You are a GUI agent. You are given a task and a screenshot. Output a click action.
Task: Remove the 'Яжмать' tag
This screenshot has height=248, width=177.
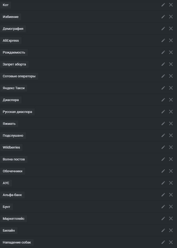(171, 123)
